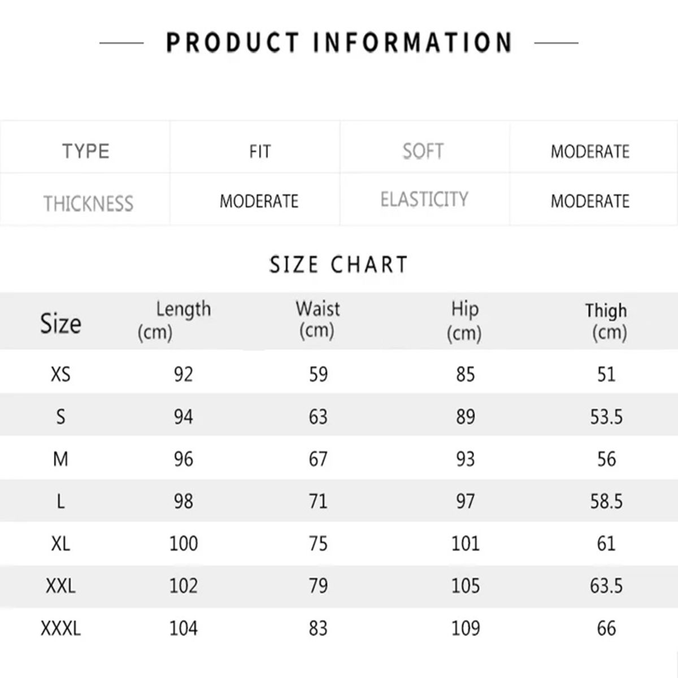Click the XXL row length value 102
The image size is (678, 678).
[184, 586]
